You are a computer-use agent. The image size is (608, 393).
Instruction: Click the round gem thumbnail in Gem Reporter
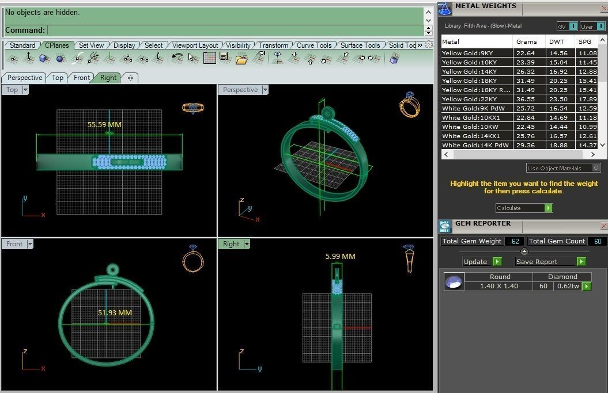tap(454, 282)
